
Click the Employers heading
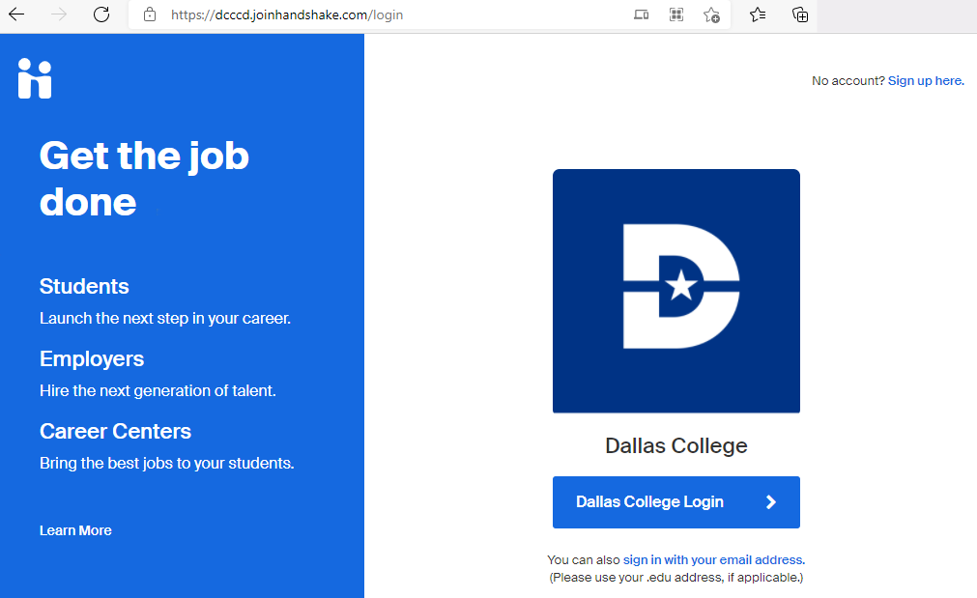[x=92, y=358]
